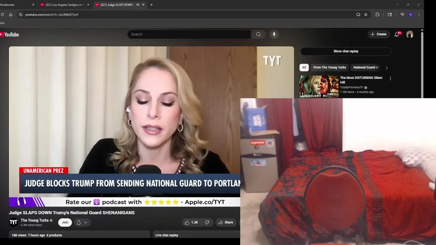Select the All filter chip
This screenshot has width=436, height=245.
304,67
